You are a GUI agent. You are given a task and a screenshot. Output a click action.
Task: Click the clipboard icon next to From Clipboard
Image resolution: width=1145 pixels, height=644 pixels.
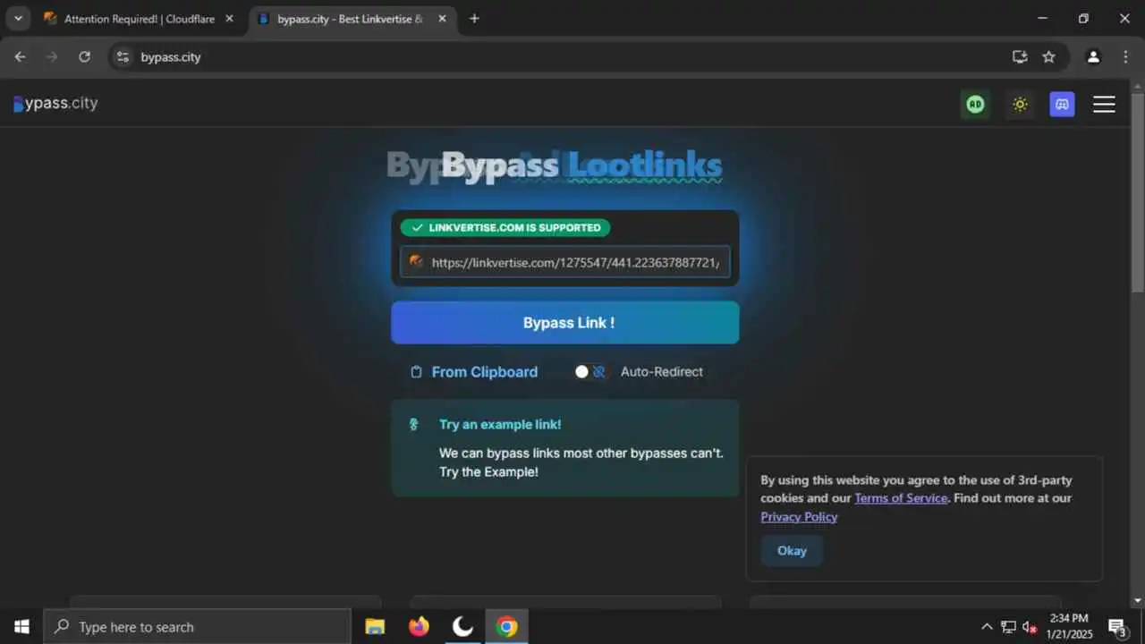[x=416, y=372]
